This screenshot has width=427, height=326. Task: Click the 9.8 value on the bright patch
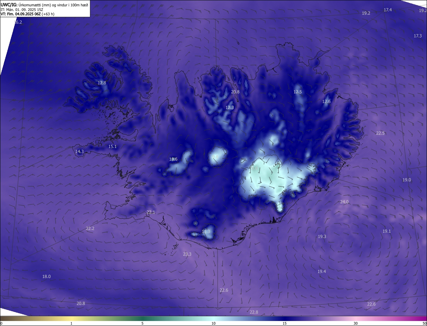(215, 157)
